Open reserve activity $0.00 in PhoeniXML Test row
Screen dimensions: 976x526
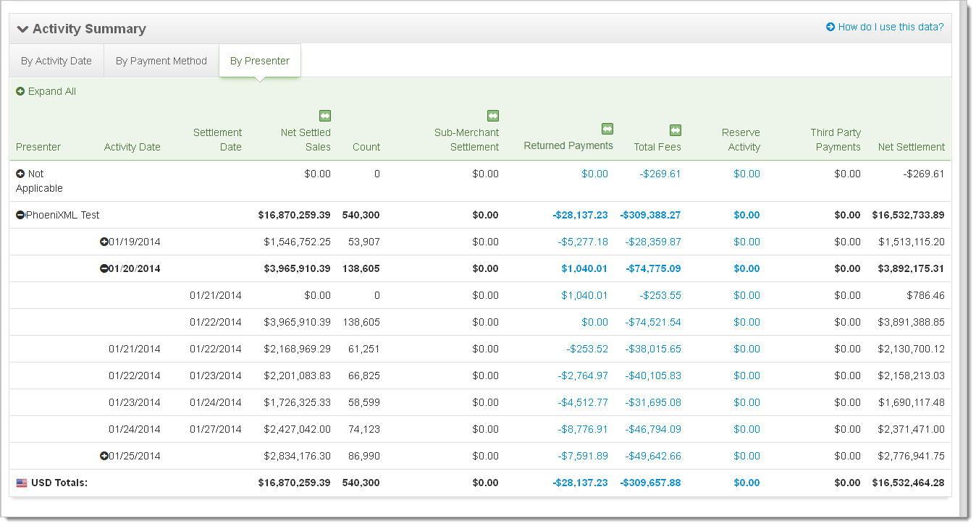(x=746, y=215)
